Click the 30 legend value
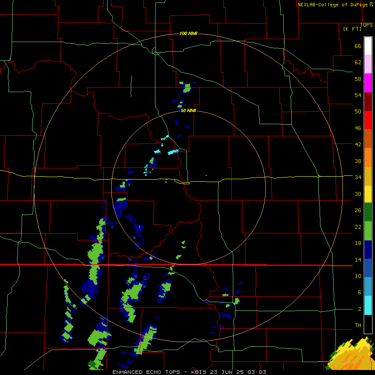Image resolution: width=375 pixels, height=375 pixels. (x=358, y=194)
